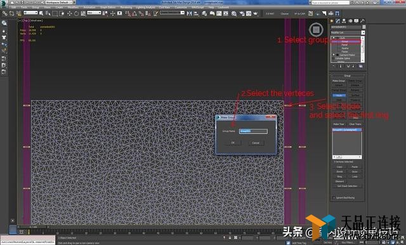Activate the Select and Move tool
Image resolution: width=406 pixels, height=245 pixels.
point(69,13)
